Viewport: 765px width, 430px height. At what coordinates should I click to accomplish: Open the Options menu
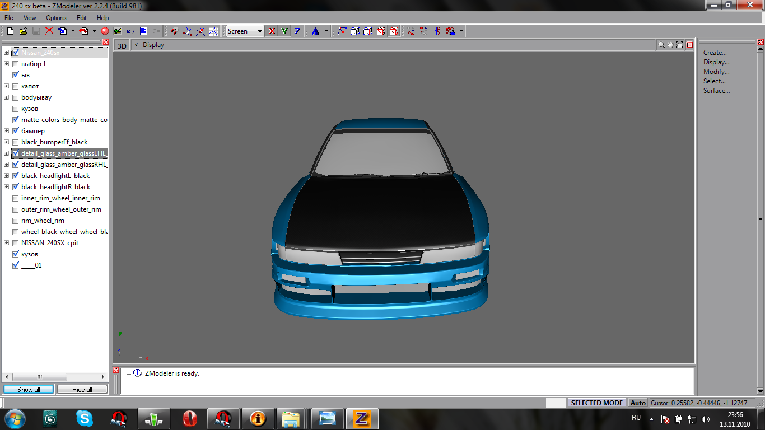pyautogui.click(x=56, y=18)
